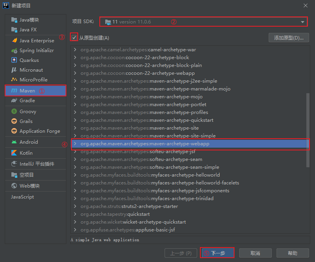Viewport: 315px width, 262px height.
Task: Click the 帮助 button
Action: click(x=293, y=253)
